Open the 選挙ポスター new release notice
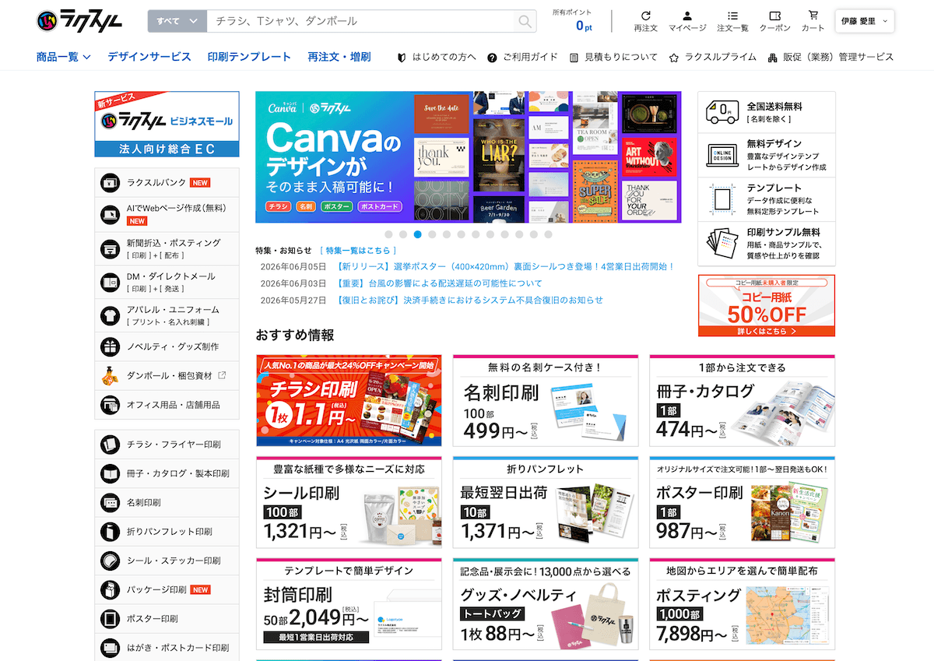This screenshot has height=661, width=934. click(x=505, y=267)
